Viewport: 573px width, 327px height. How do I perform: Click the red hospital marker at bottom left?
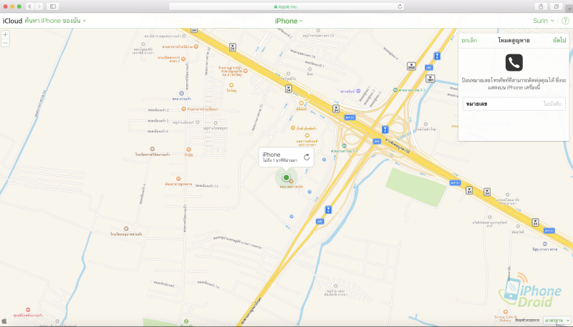pos(28,310)
